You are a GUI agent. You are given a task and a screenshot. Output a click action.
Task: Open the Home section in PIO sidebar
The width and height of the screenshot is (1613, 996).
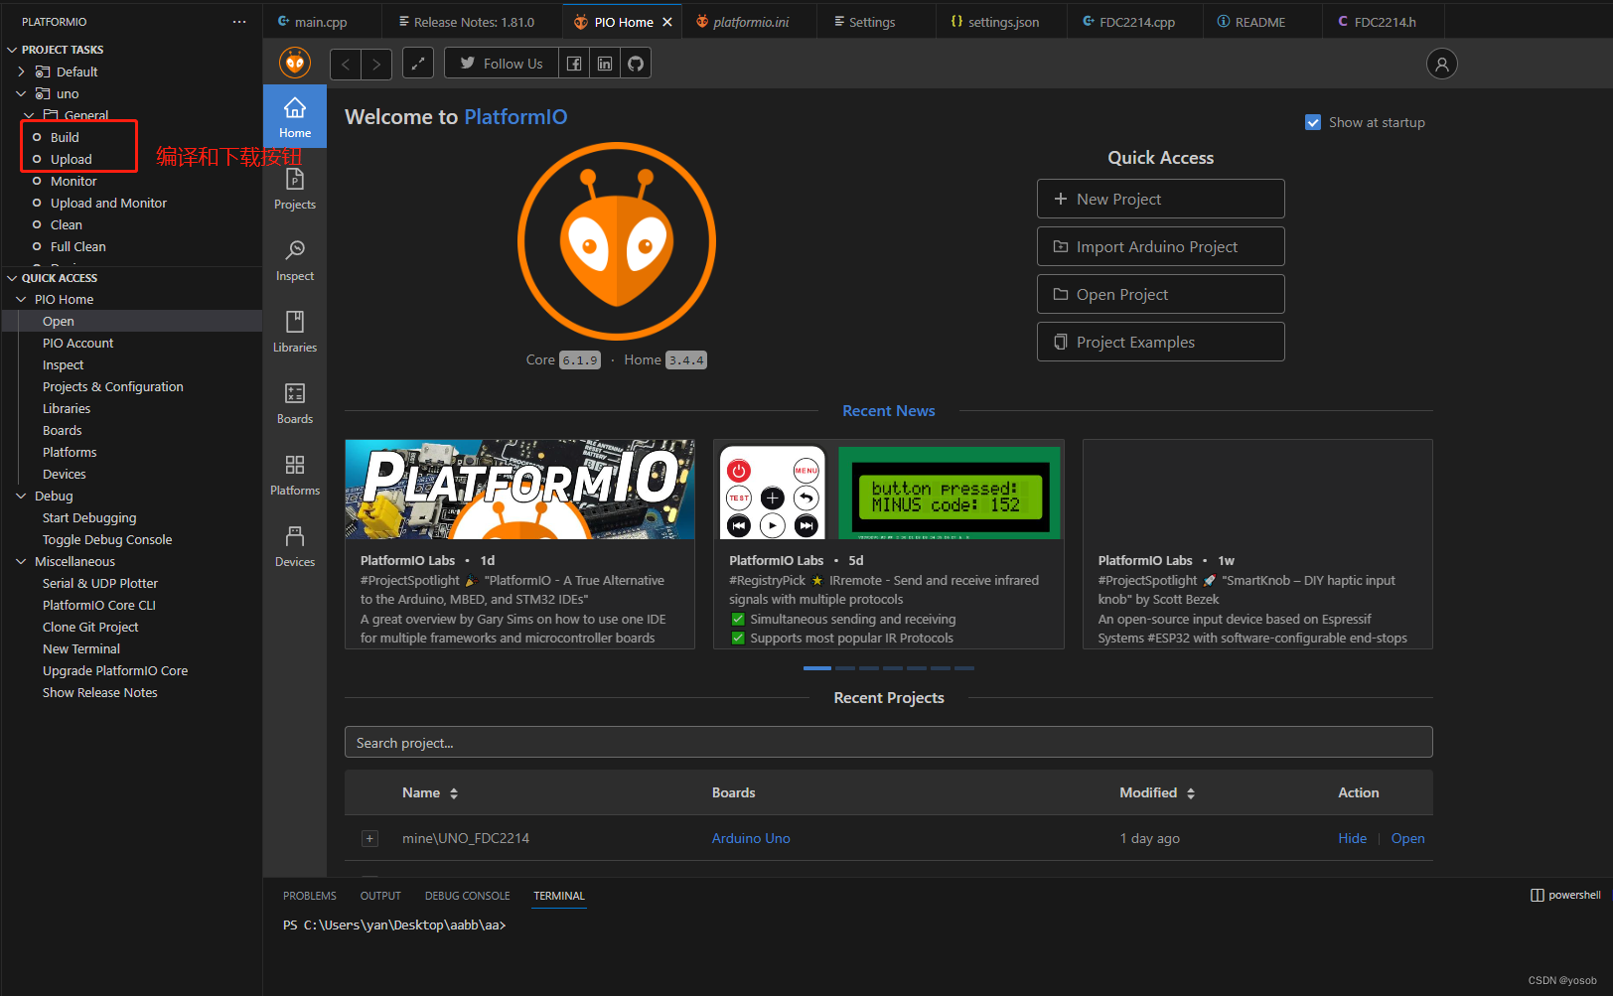coord(295,117)
